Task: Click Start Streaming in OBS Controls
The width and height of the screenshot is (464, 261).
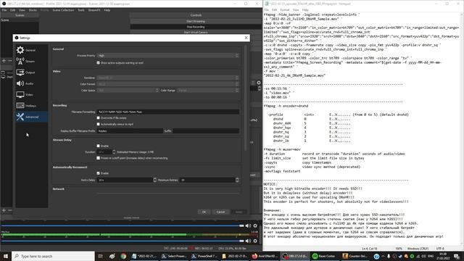Action: tap(196, 21)
